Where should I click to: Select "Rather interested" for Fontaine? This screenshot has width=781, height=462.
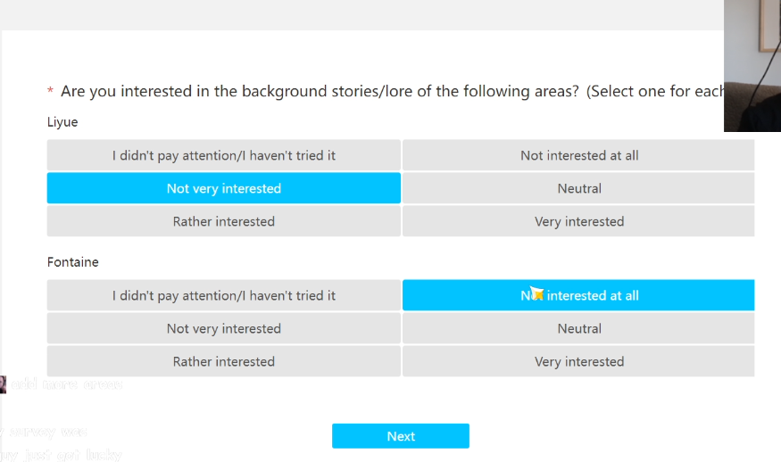pyautogui.click(x=224, y=361)
